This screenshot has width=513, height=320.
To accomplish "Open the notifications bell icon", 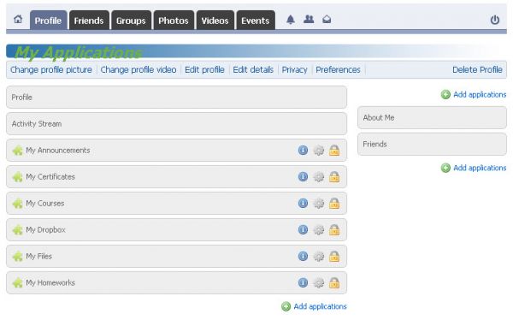I will [291, 20].
